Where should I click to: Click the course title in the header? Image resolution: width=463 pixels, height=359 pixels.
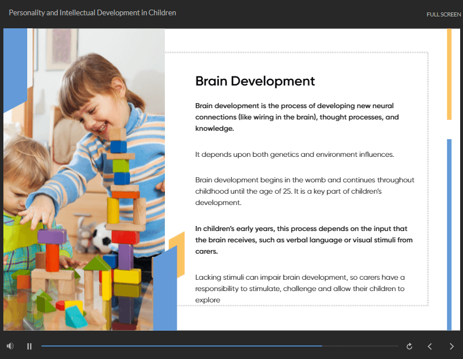click(x=92, y=12)
